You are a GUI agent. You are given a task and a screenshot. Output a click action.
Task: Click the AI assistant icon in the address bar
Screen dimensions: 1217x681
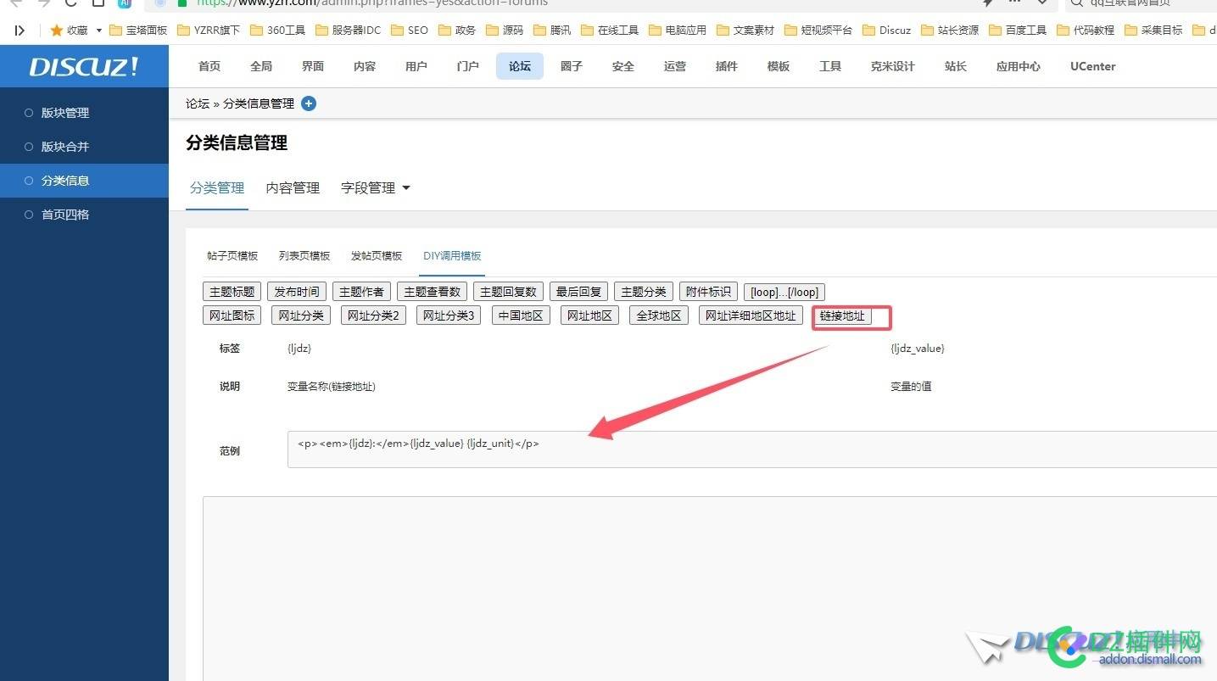126,4
